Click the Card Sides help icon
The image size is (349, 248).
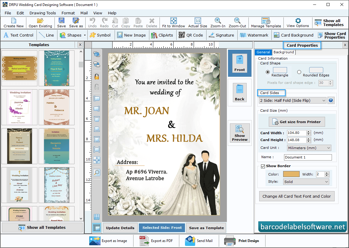click(x=331, y=100)
